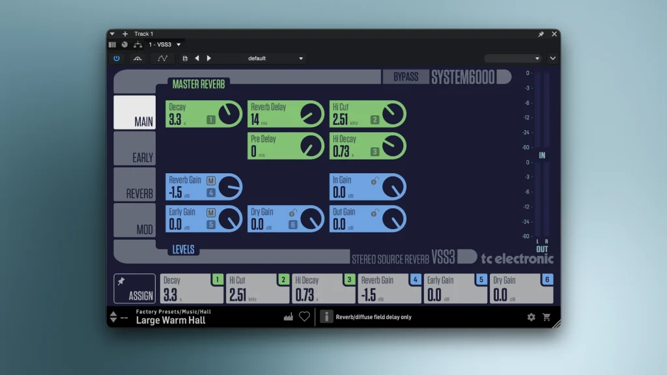667x375 pixels.
Task: Click the round knob icon near VSS3
Action: click(124, 44)
